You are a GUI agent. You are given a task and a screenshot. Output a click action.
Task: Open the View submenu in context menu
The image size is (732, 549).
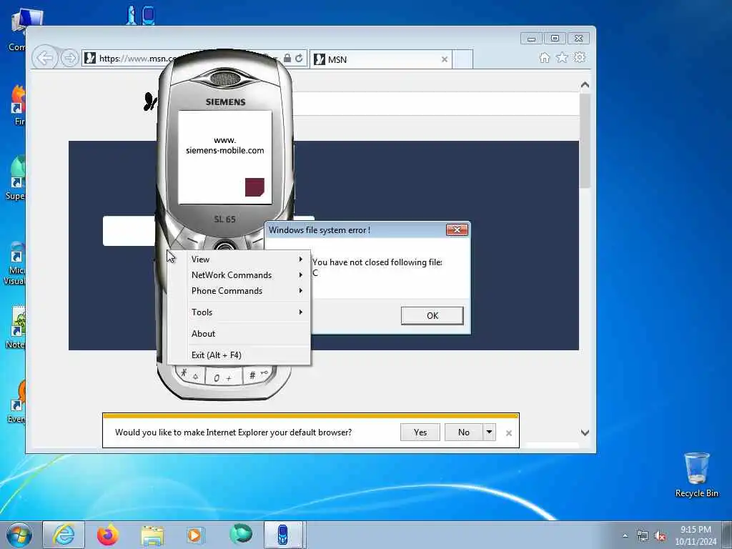pos(239,259)
